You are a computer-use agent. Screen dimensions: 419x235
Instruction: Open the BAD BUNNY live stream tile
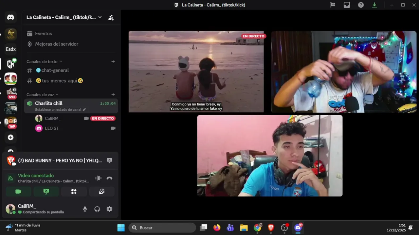(196, 72)
